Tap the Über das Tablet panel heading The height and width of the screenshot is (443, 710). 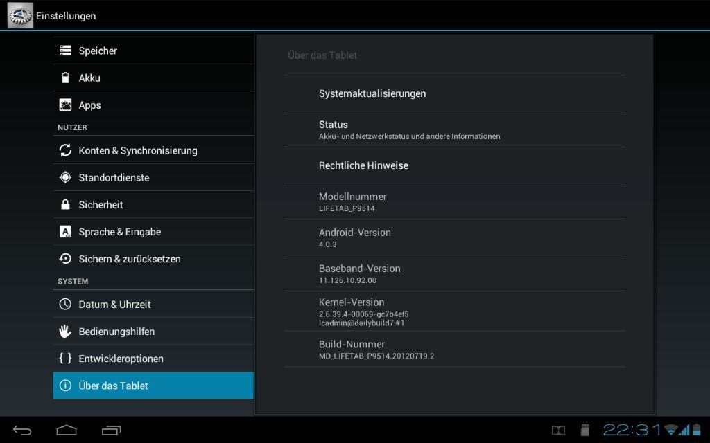[x=322, y=55]
